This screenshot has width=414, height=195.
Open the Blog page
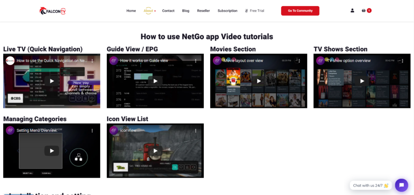(186, 11)
